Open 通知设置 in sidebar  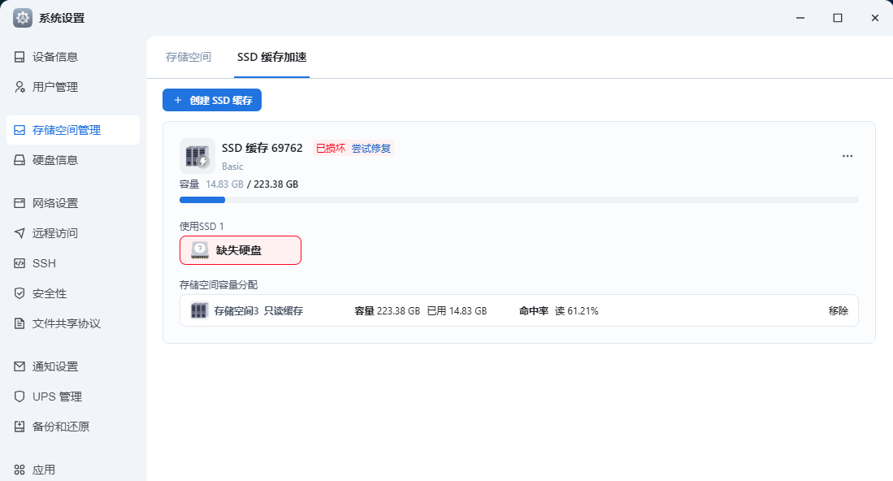pos(73,366)
